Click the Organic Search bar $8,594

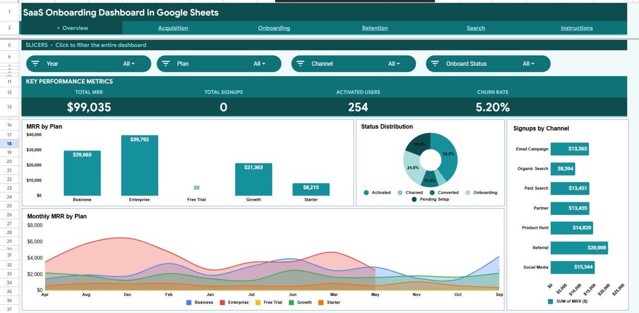[563, 168]
